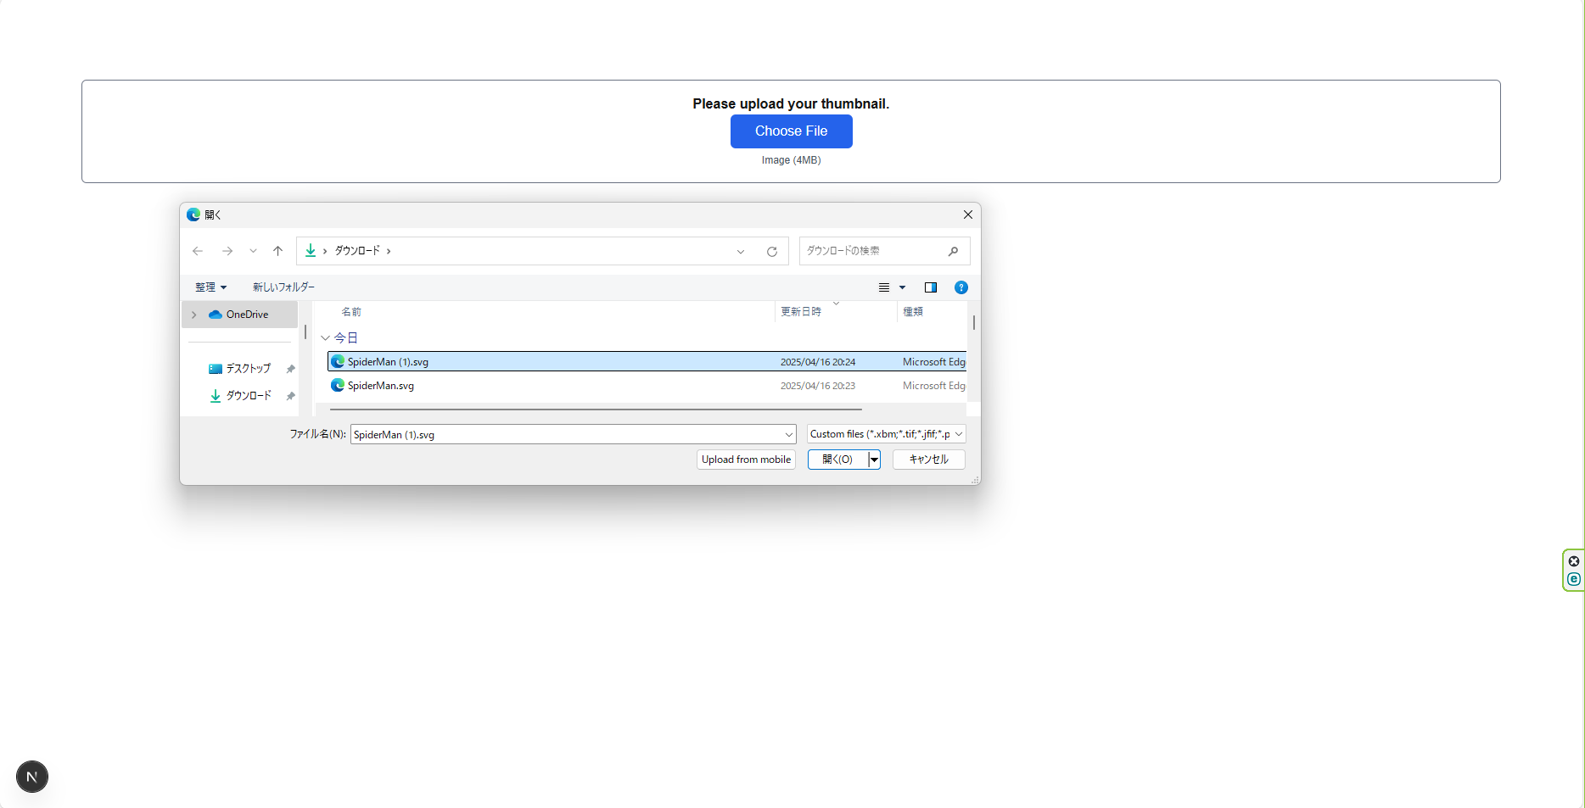1585x808 pixels.
Task: Click the Choose File button
Action: (791, 131)
